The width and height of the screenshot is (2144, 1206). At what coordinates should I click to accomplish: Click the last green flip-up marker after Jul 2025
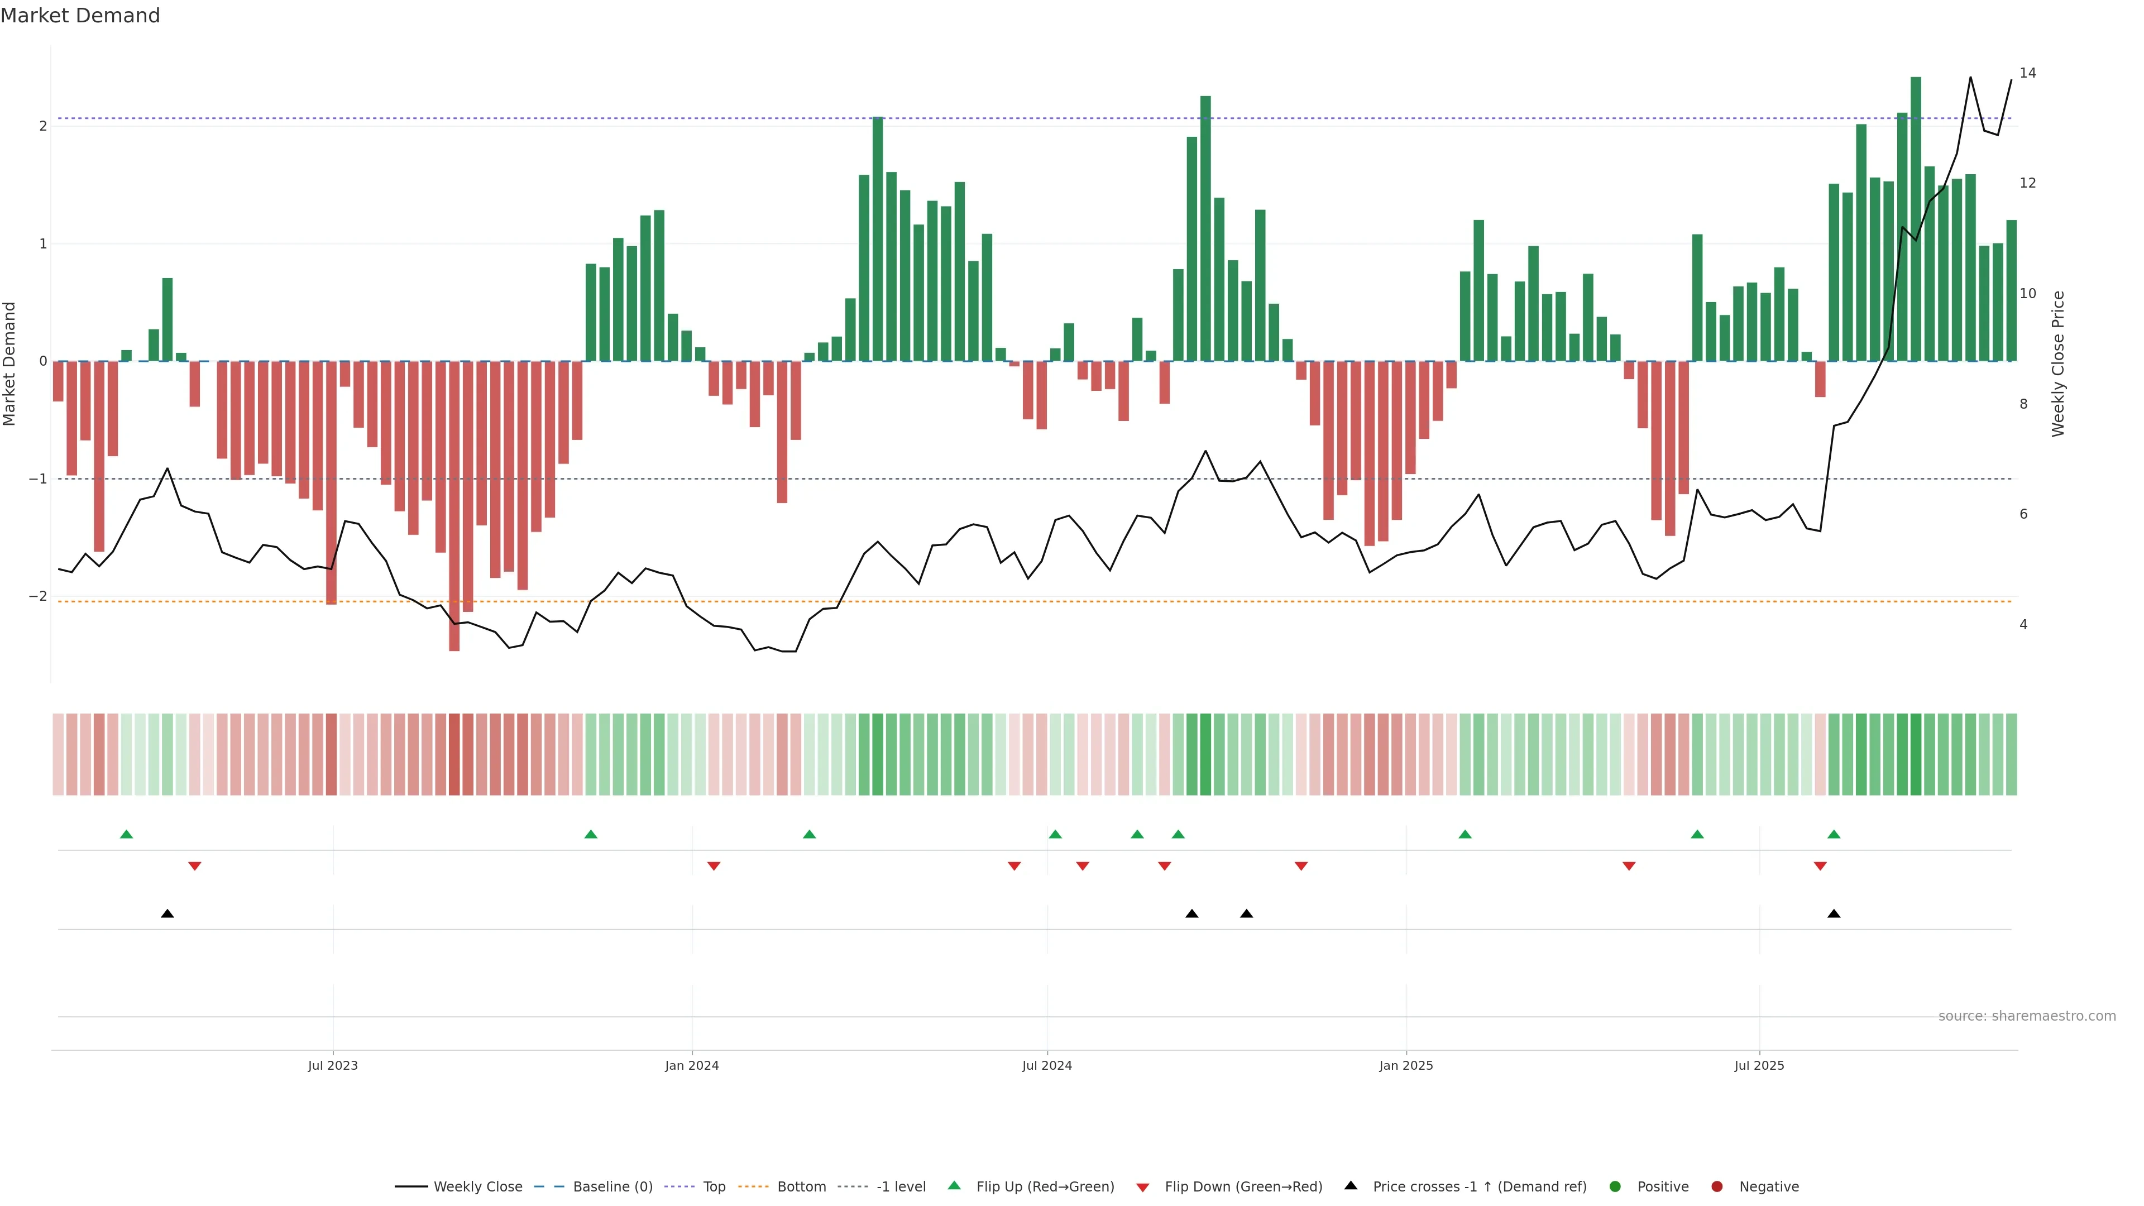click(1834, 834)
